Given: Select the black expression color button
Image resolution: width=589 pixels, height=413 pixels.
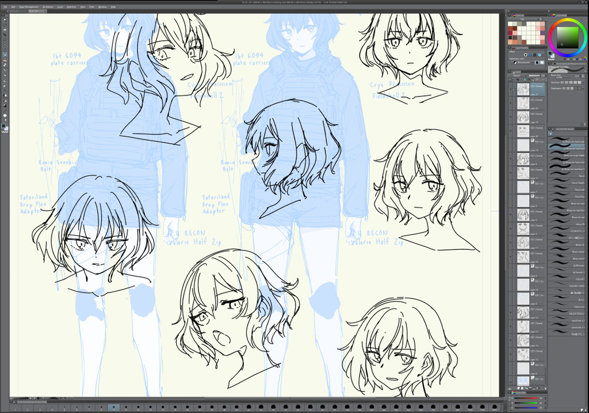Looking at the screenshot, I should (x=537, y=63).
